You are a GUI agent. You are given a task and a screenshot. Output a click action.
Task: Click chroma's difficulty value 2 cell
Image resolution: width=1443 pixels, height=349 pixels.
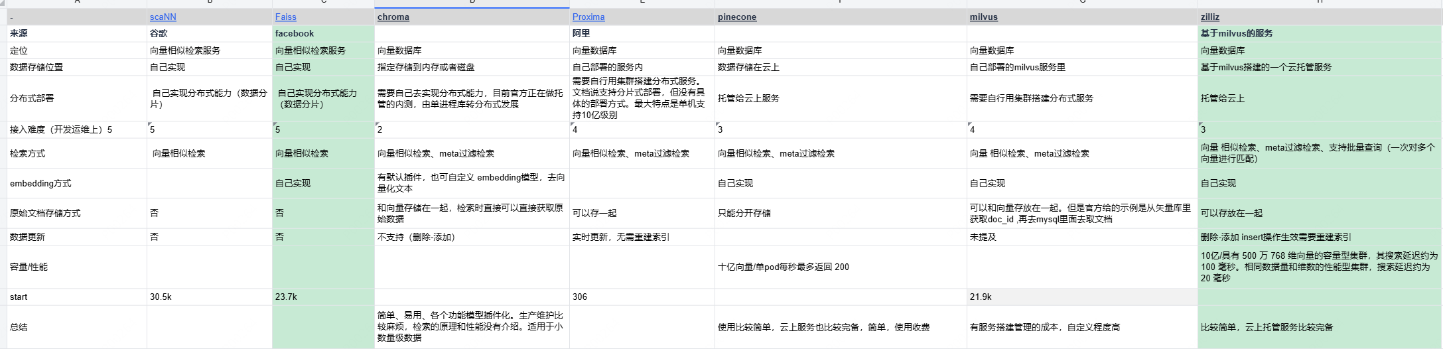click(x=472, y=129)
